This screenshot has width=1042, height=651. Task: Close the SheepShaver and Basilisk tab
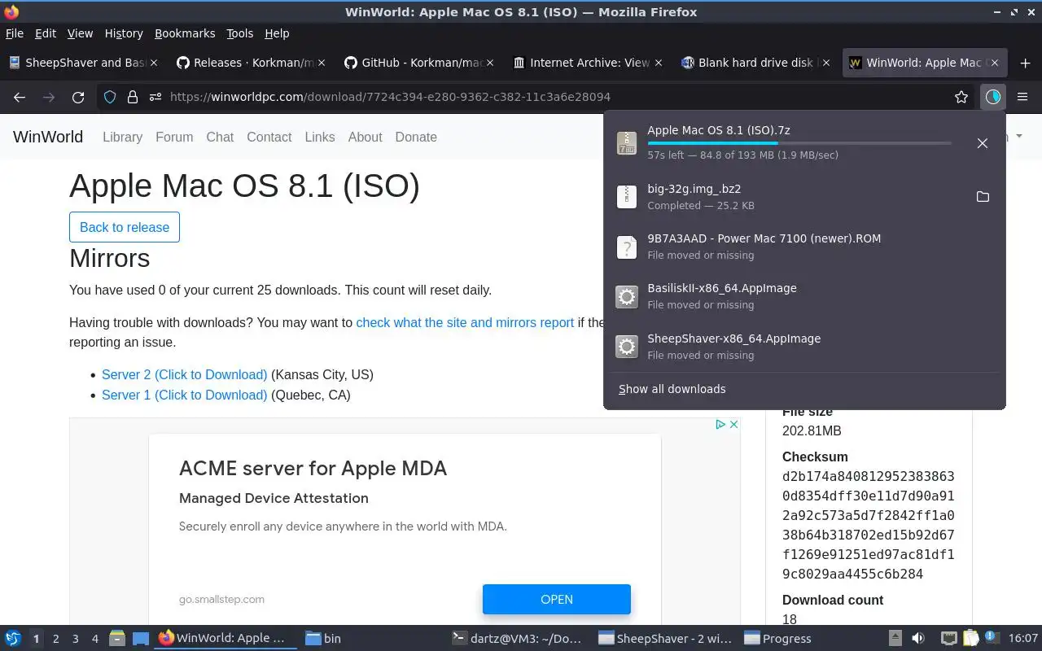tap(155, 63)
